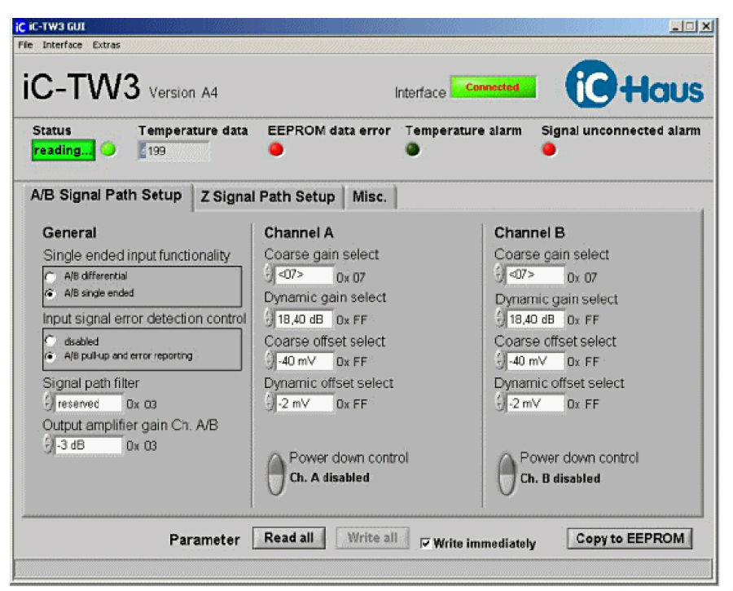Viewport: 733px width, 591px height.
Task: Select A/B single ended radio option
Action: [50, 293]
